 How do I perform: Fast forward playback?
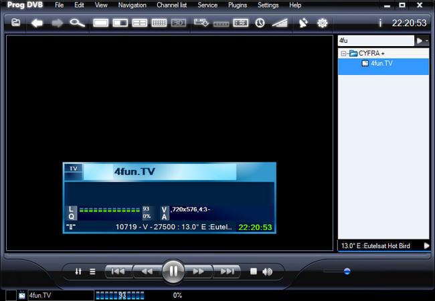tap(199, 271)
